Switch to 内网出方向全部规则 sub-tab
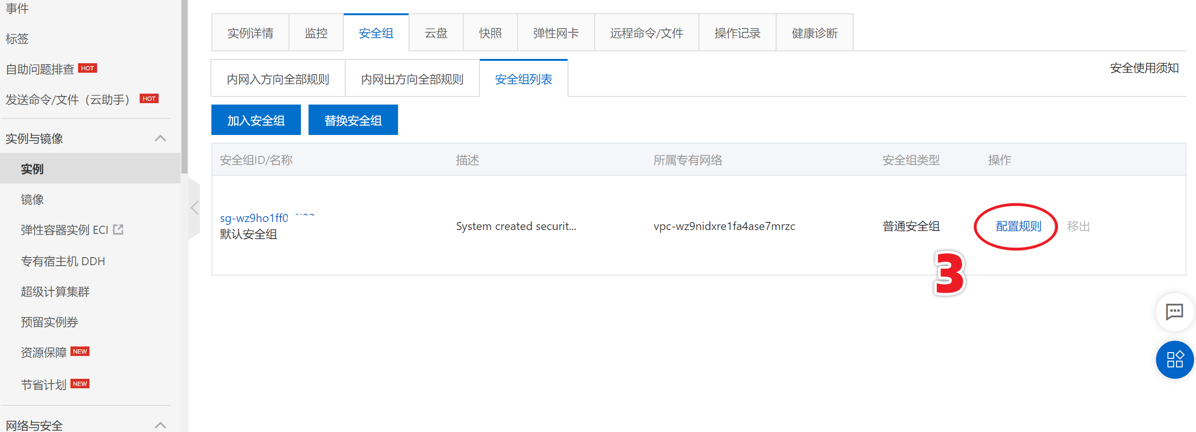The height and width of the screenshot is (432, 1196). [412, 79]
